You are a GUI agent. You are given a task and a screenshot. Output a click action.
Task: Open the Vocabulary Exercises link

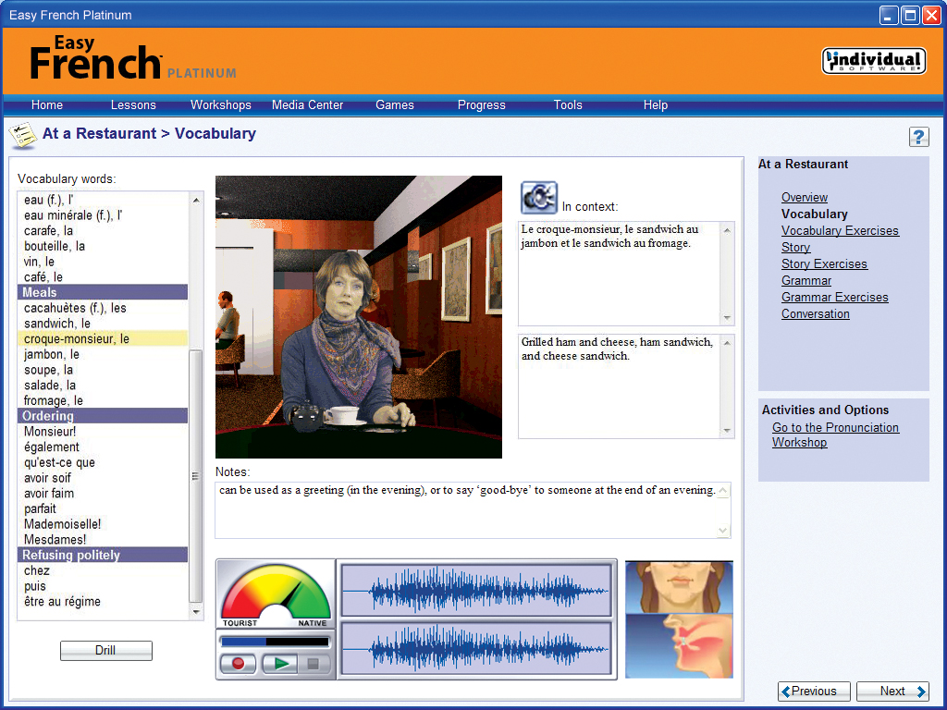(x=840, y=230)
